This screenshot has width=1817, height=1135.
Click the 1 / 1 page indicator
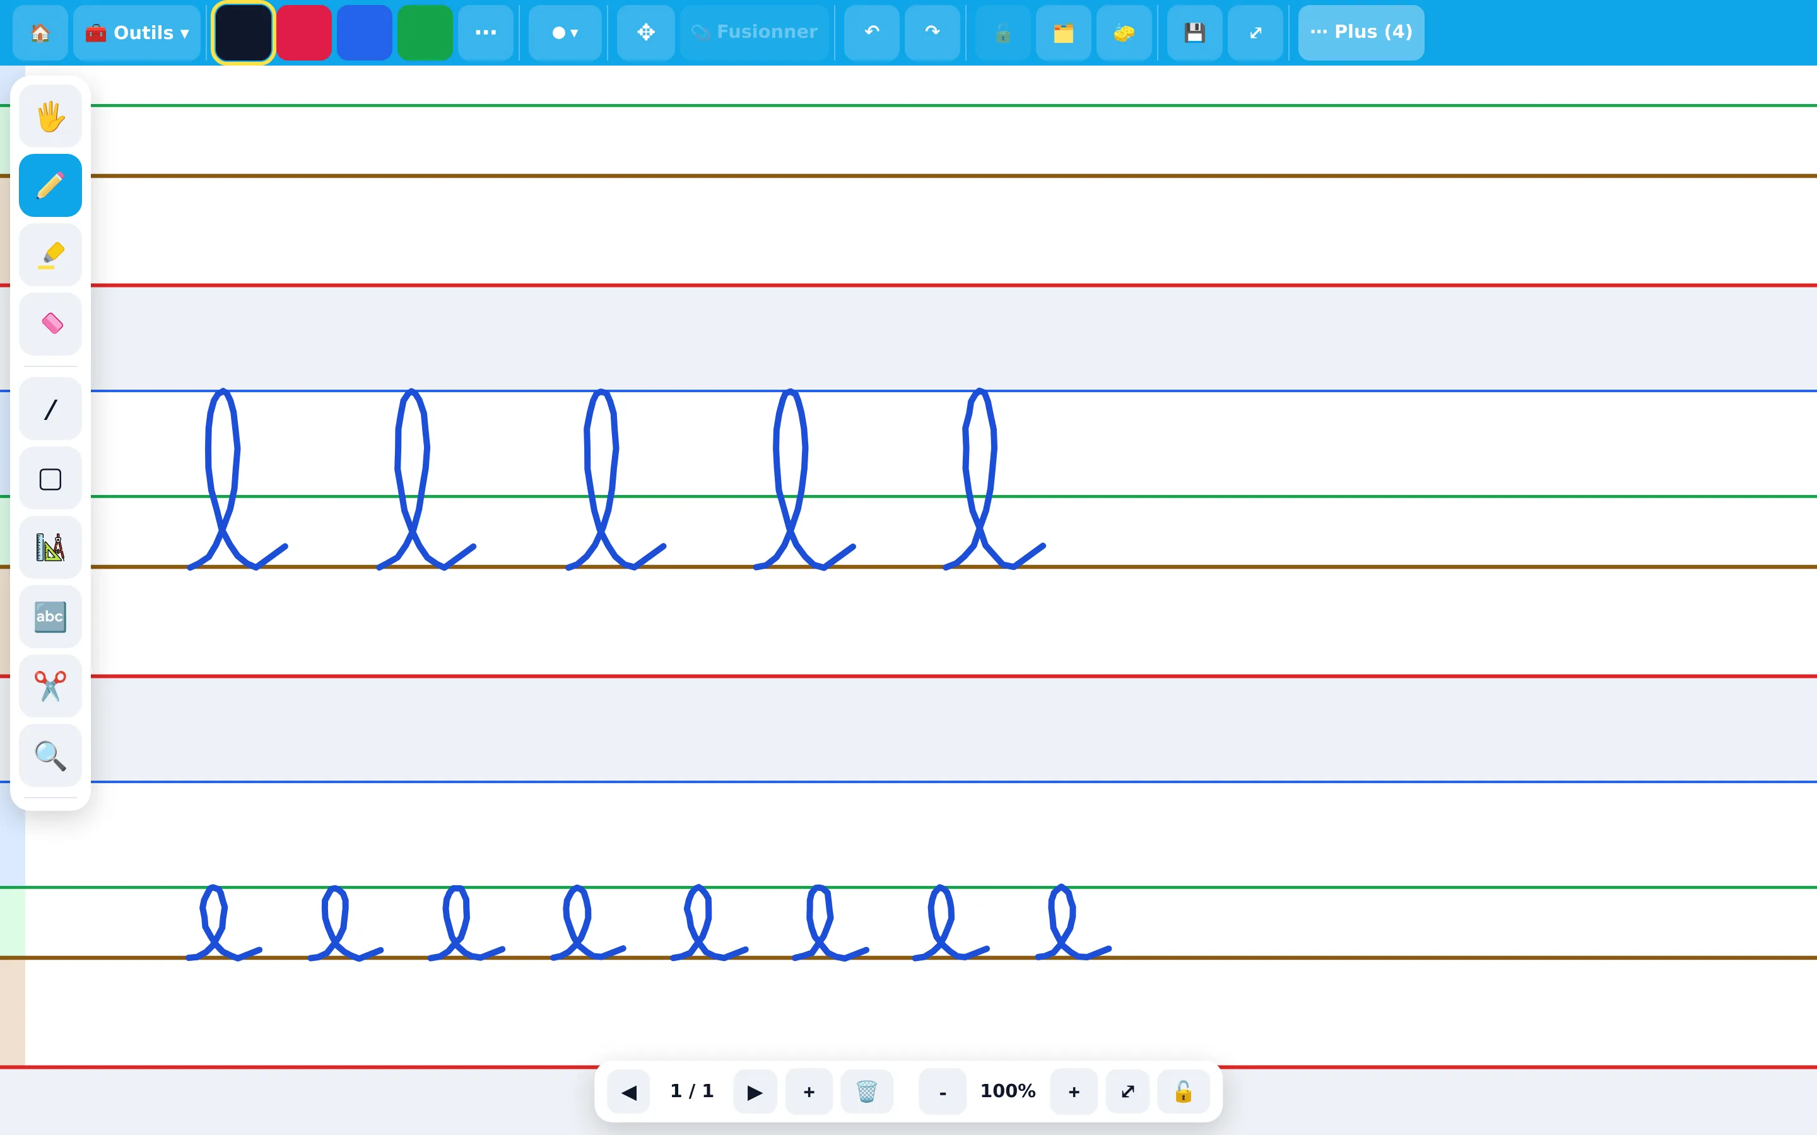[691, 1091]
